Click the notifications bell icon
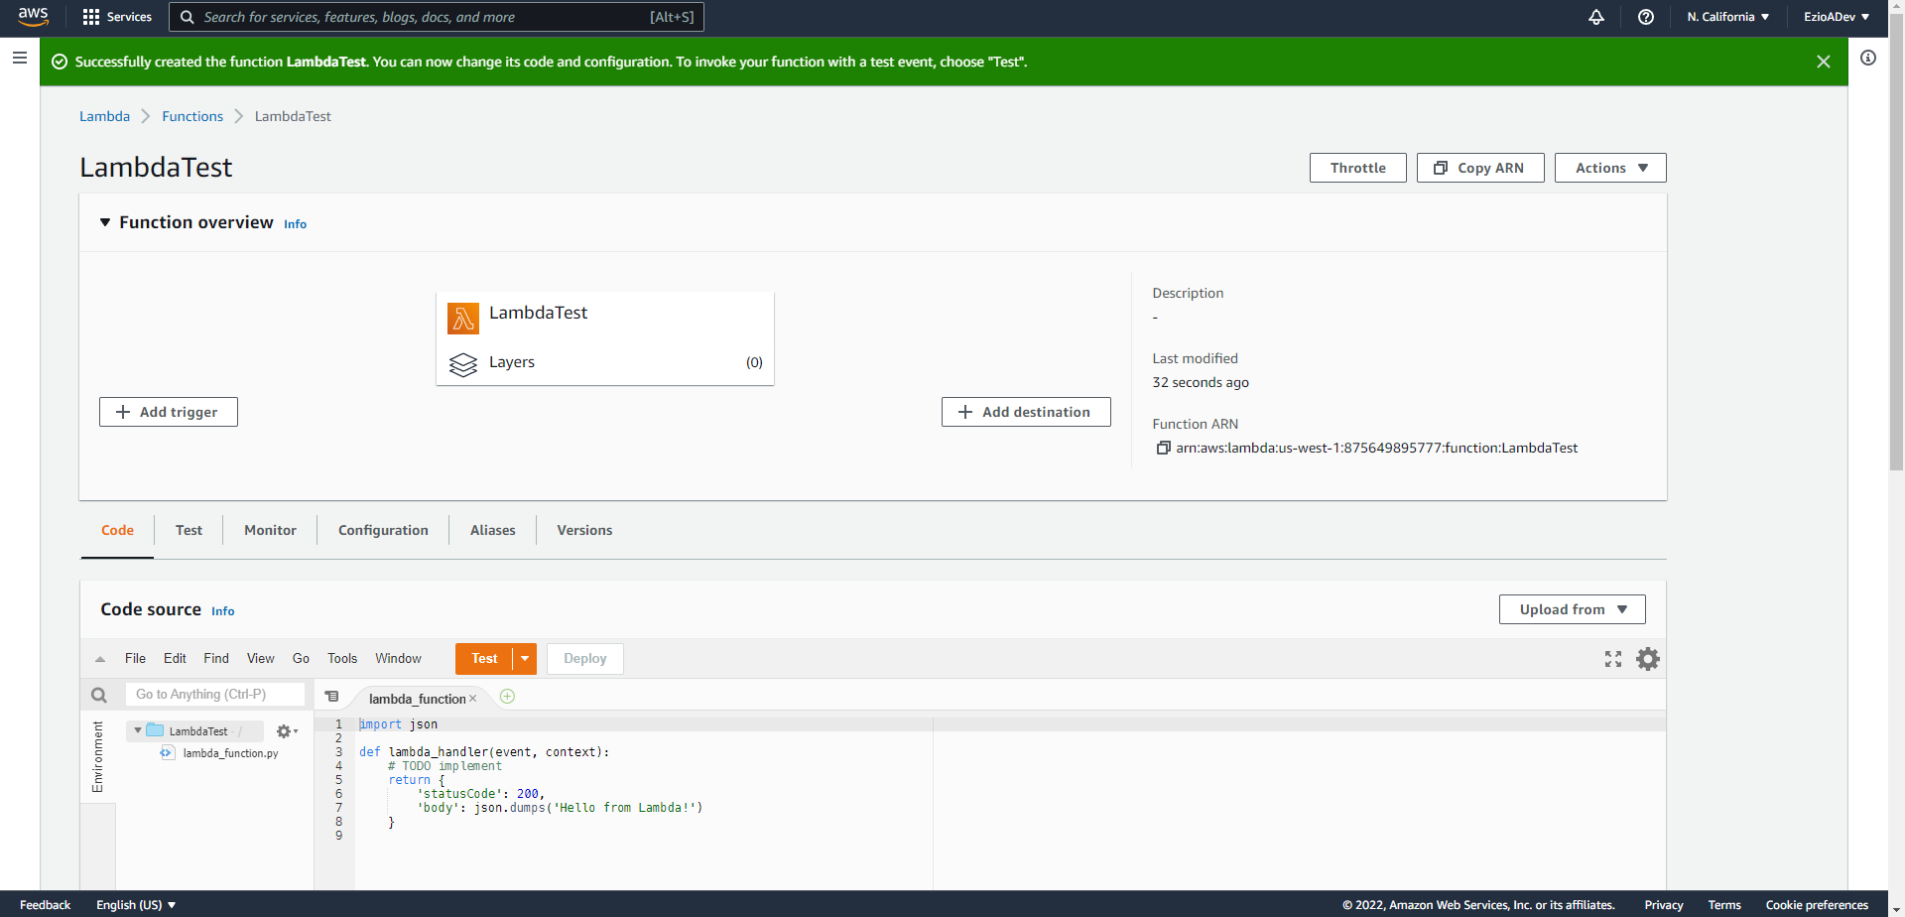Viewport: 1905px width, 917px height. click(1596, 17)
